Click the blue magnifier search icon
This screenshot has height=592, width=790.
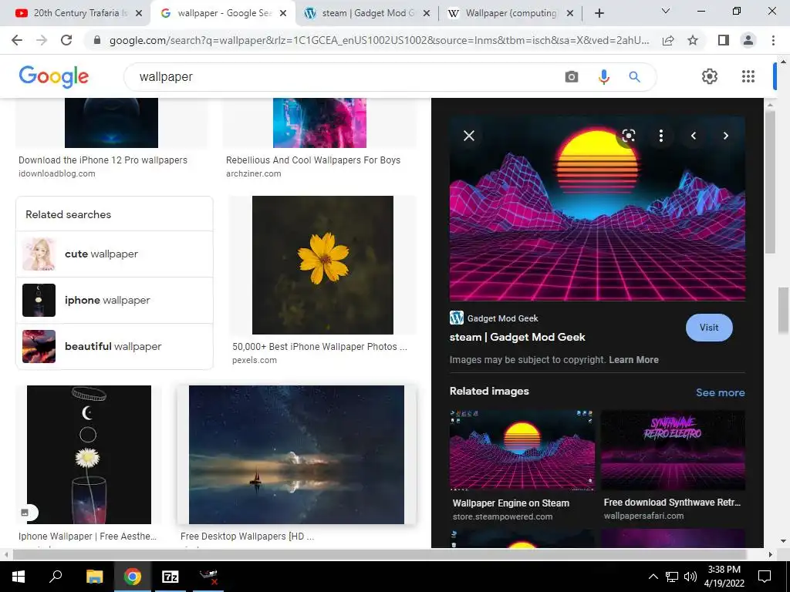coord(634,76)
